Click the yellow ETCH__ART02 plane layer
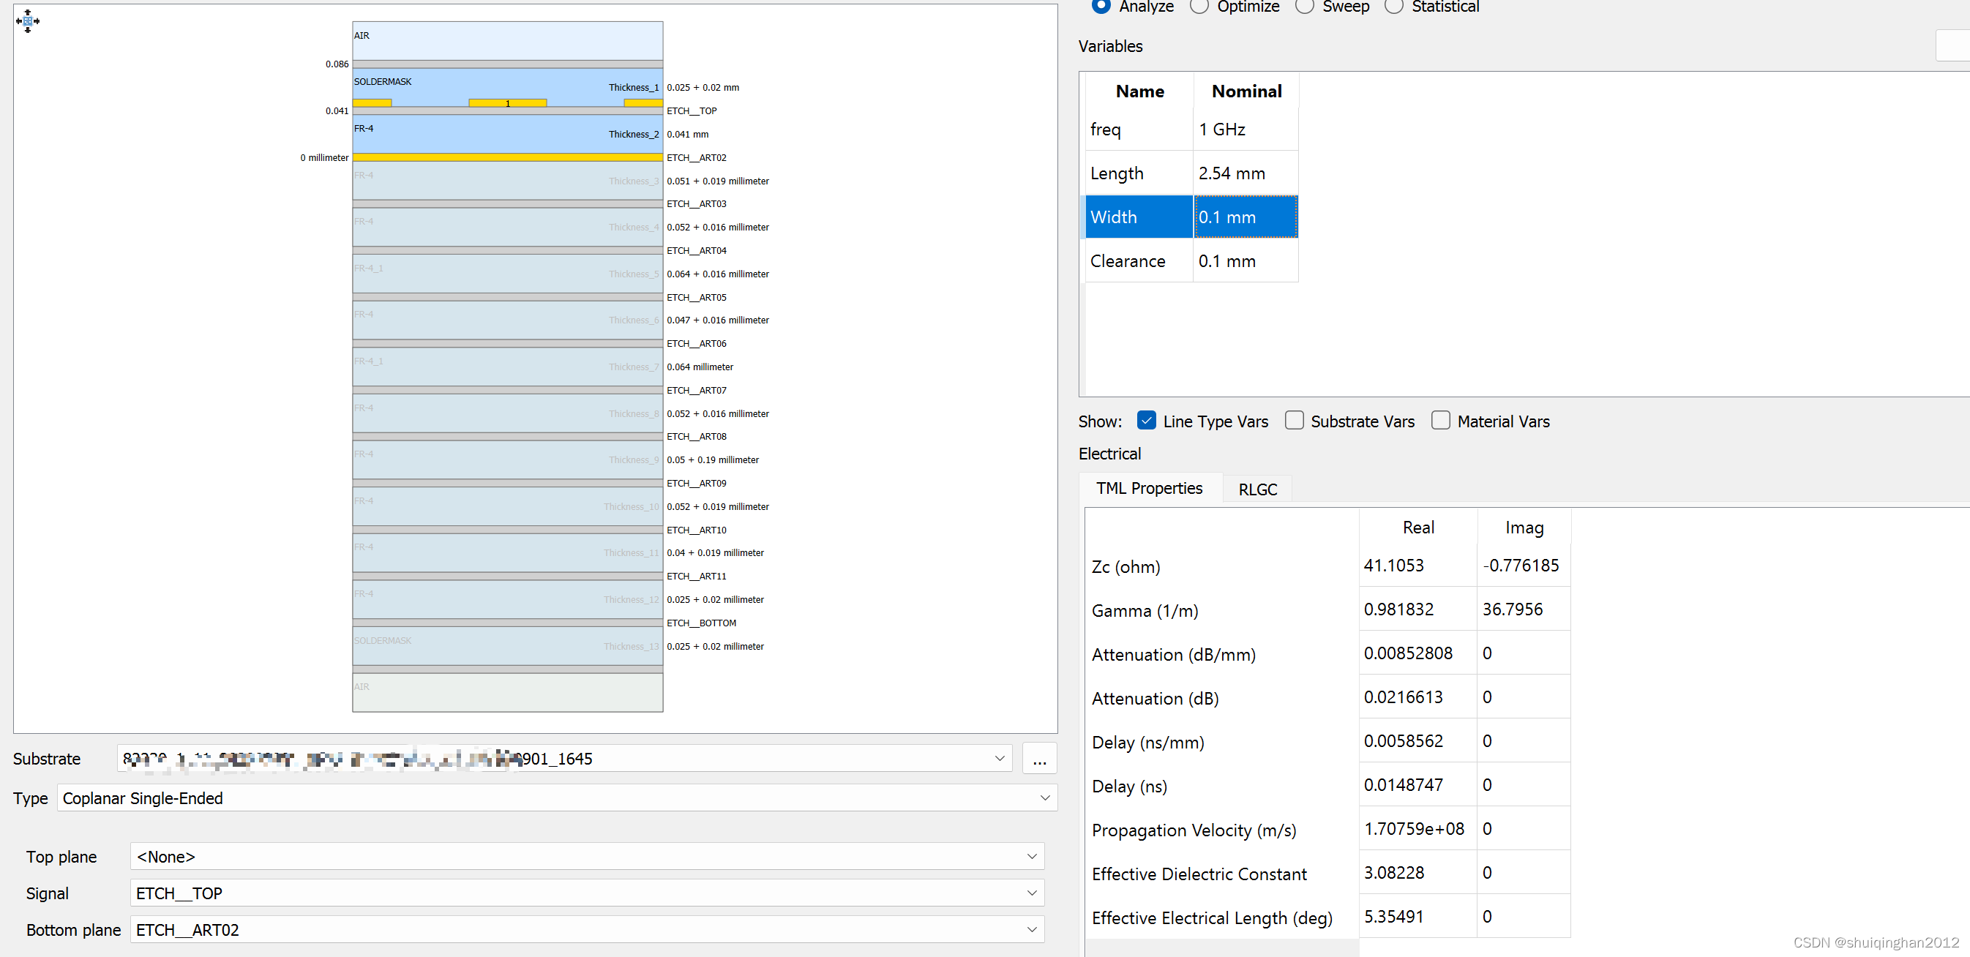Screen dimensions: 1970x957 click(507, 157)
